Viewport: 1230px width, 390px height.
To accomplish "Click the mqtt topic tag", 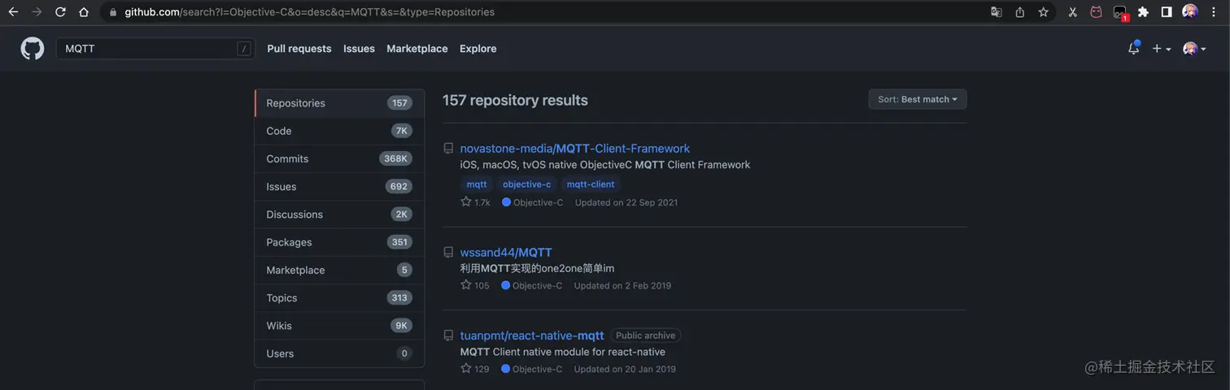I will pyautogui.click(x=477, y=184).
